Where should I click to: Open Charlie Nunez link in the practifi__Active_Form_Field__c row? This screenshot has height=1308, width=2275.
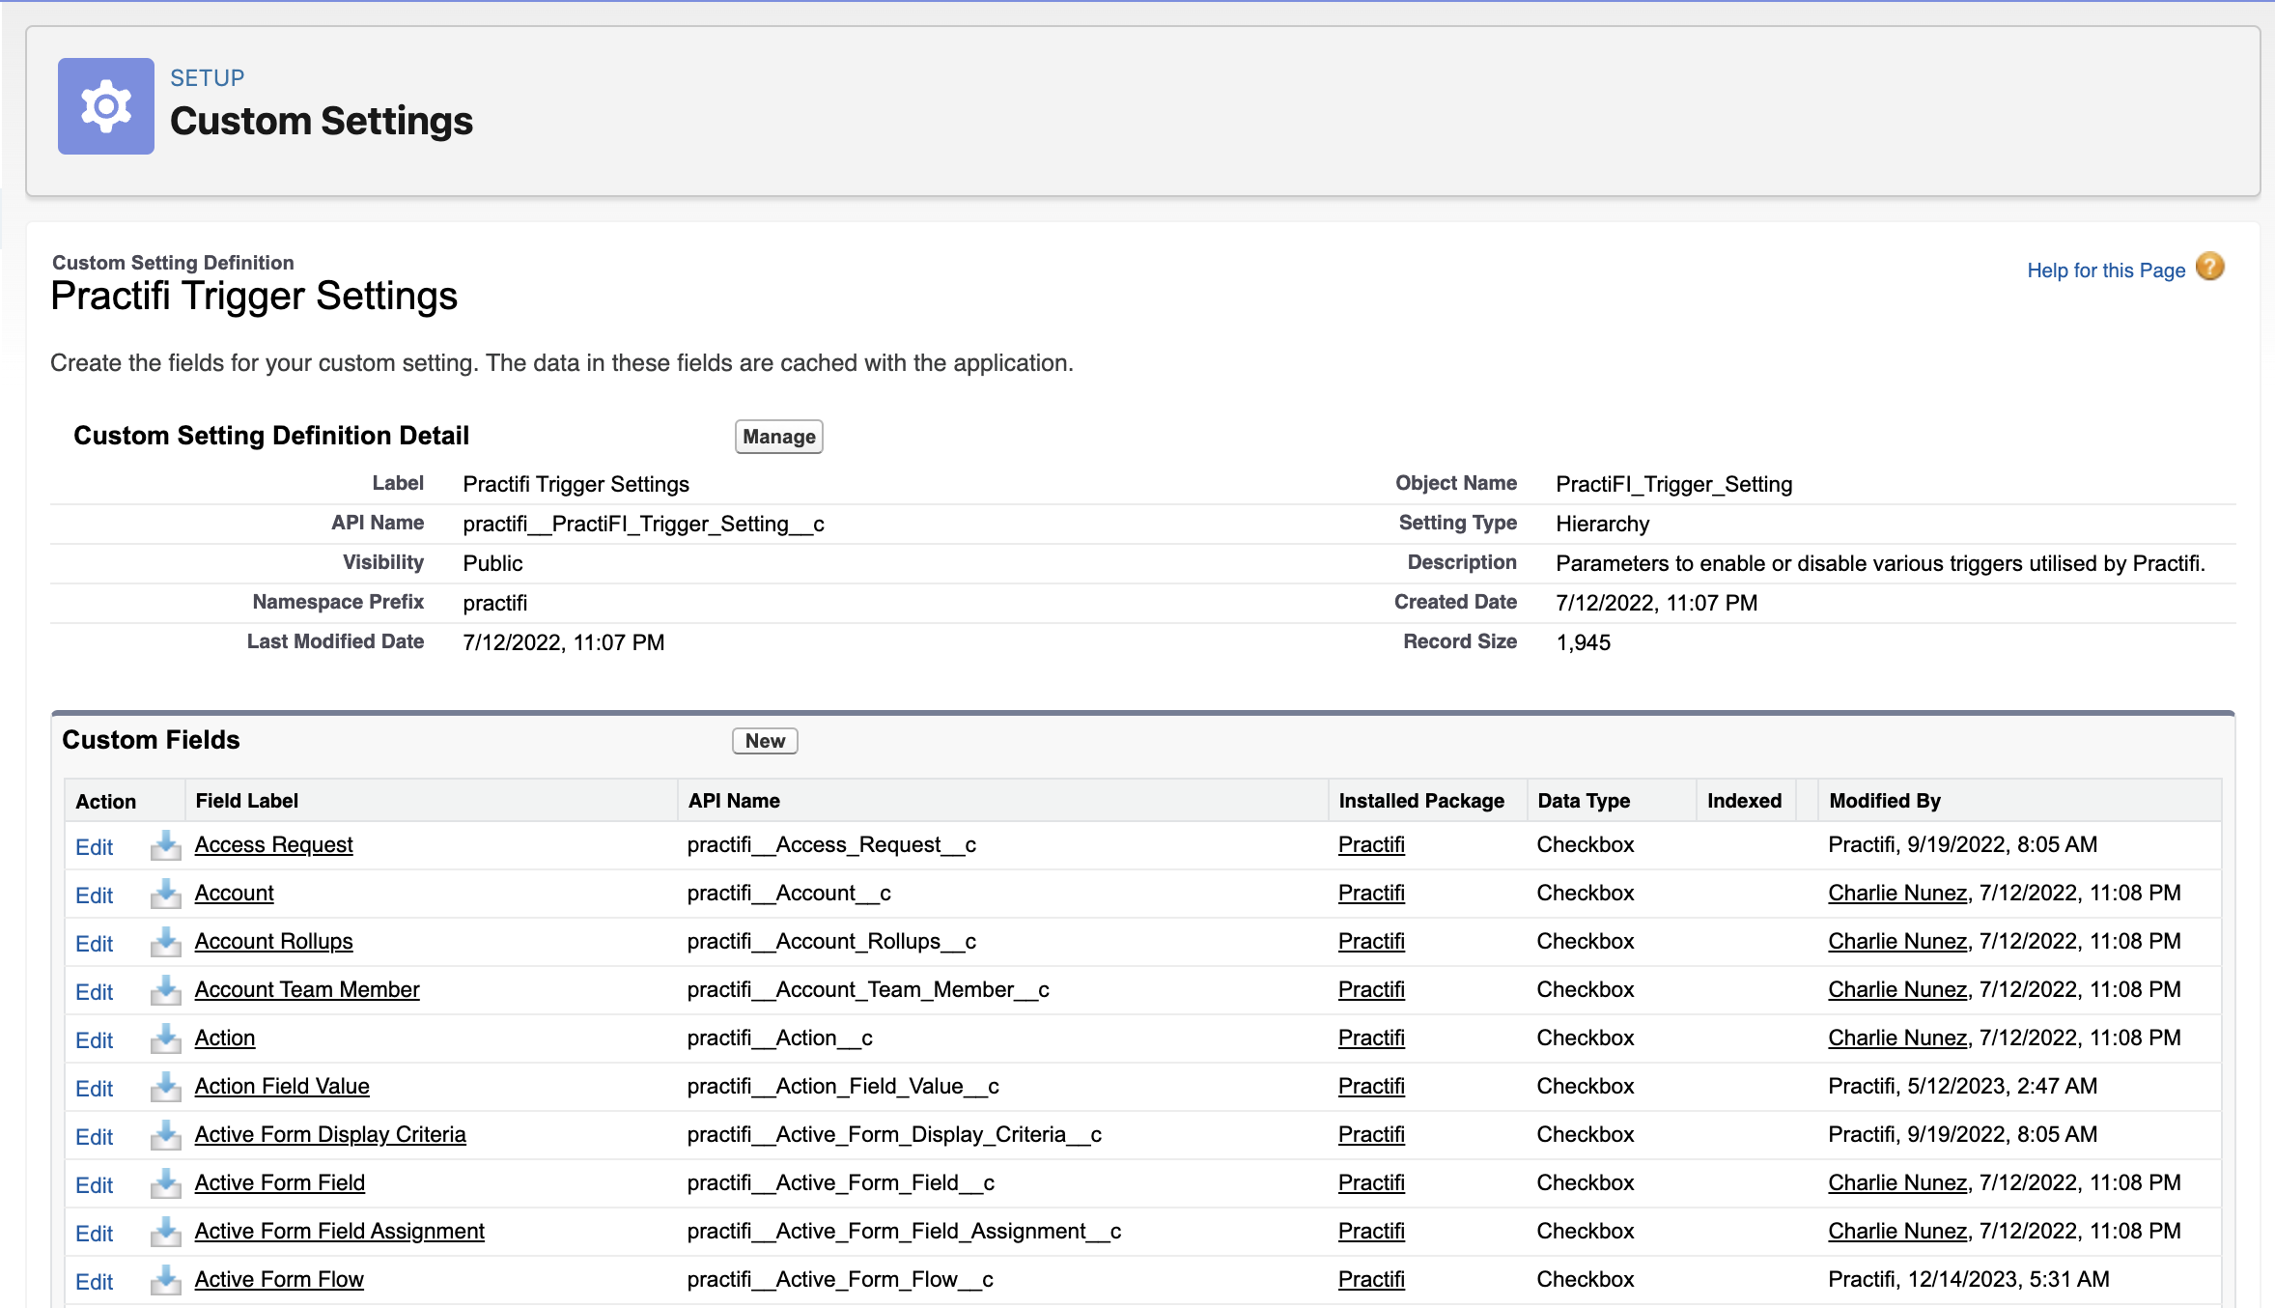(1897, 1182)
